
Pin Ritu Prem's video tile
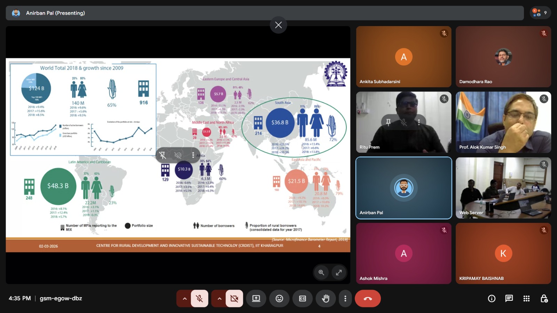[x=388, y=122]
